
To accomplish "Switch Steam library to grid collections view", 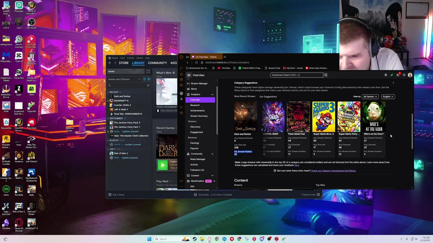I will point(148,71).
